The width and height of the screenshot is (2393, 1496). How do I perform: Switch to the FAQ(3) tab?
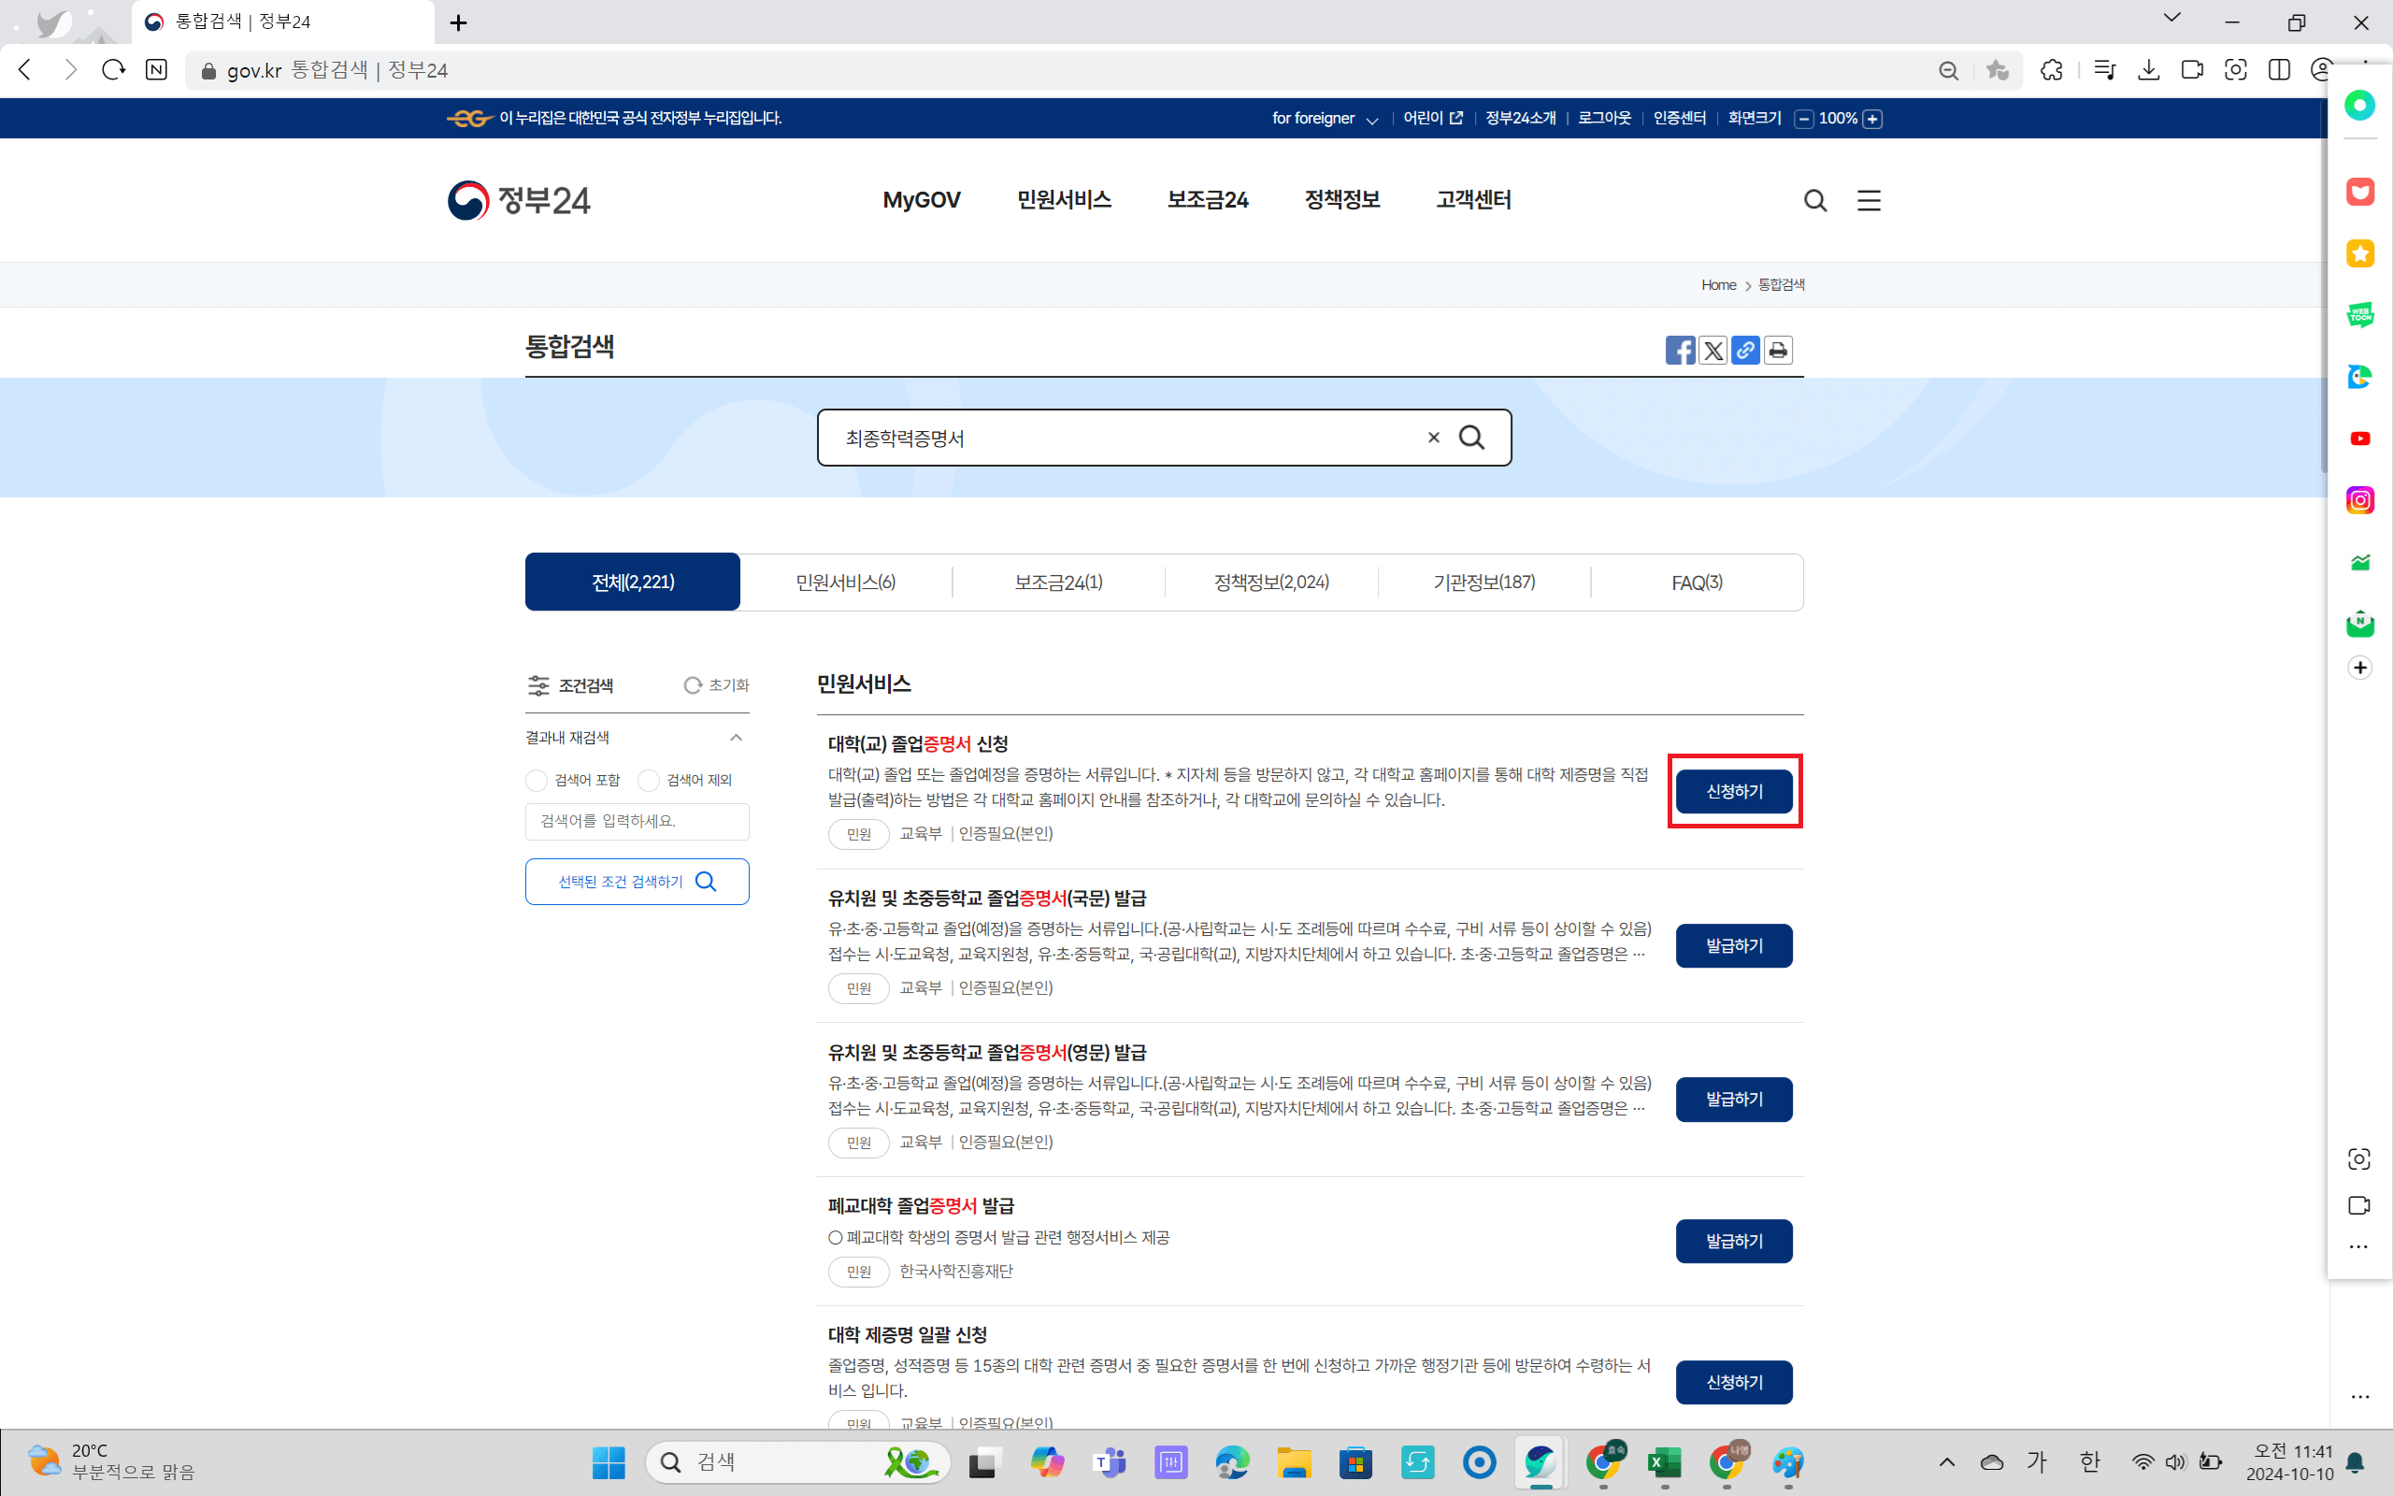click(1696, 582)
